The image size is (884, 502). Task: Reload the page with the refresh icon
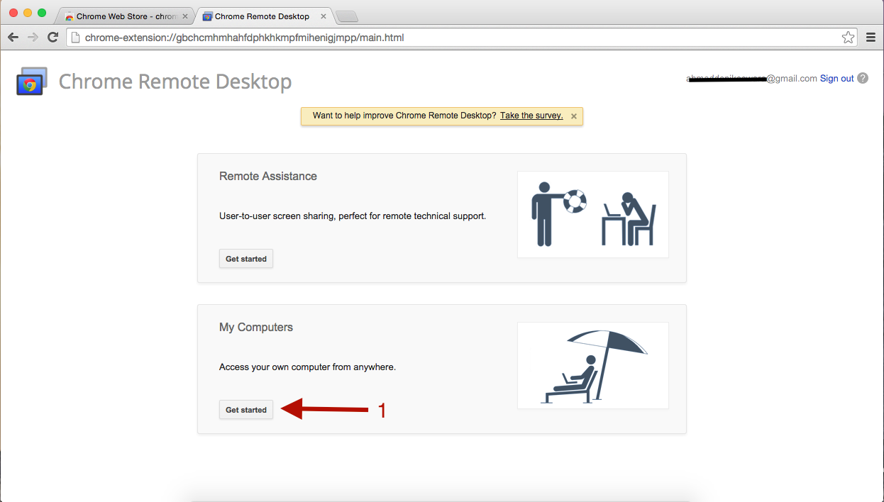coord(53,38)
